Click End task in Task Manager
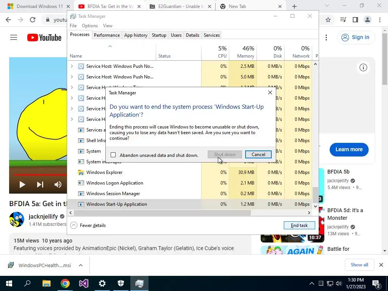This screenshot has height=291, width=388. point(299,225)
